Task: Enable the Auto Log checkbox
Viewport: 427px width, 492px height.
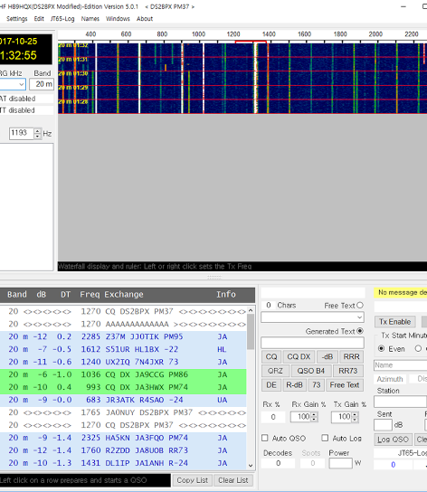Action: (325, 438)
